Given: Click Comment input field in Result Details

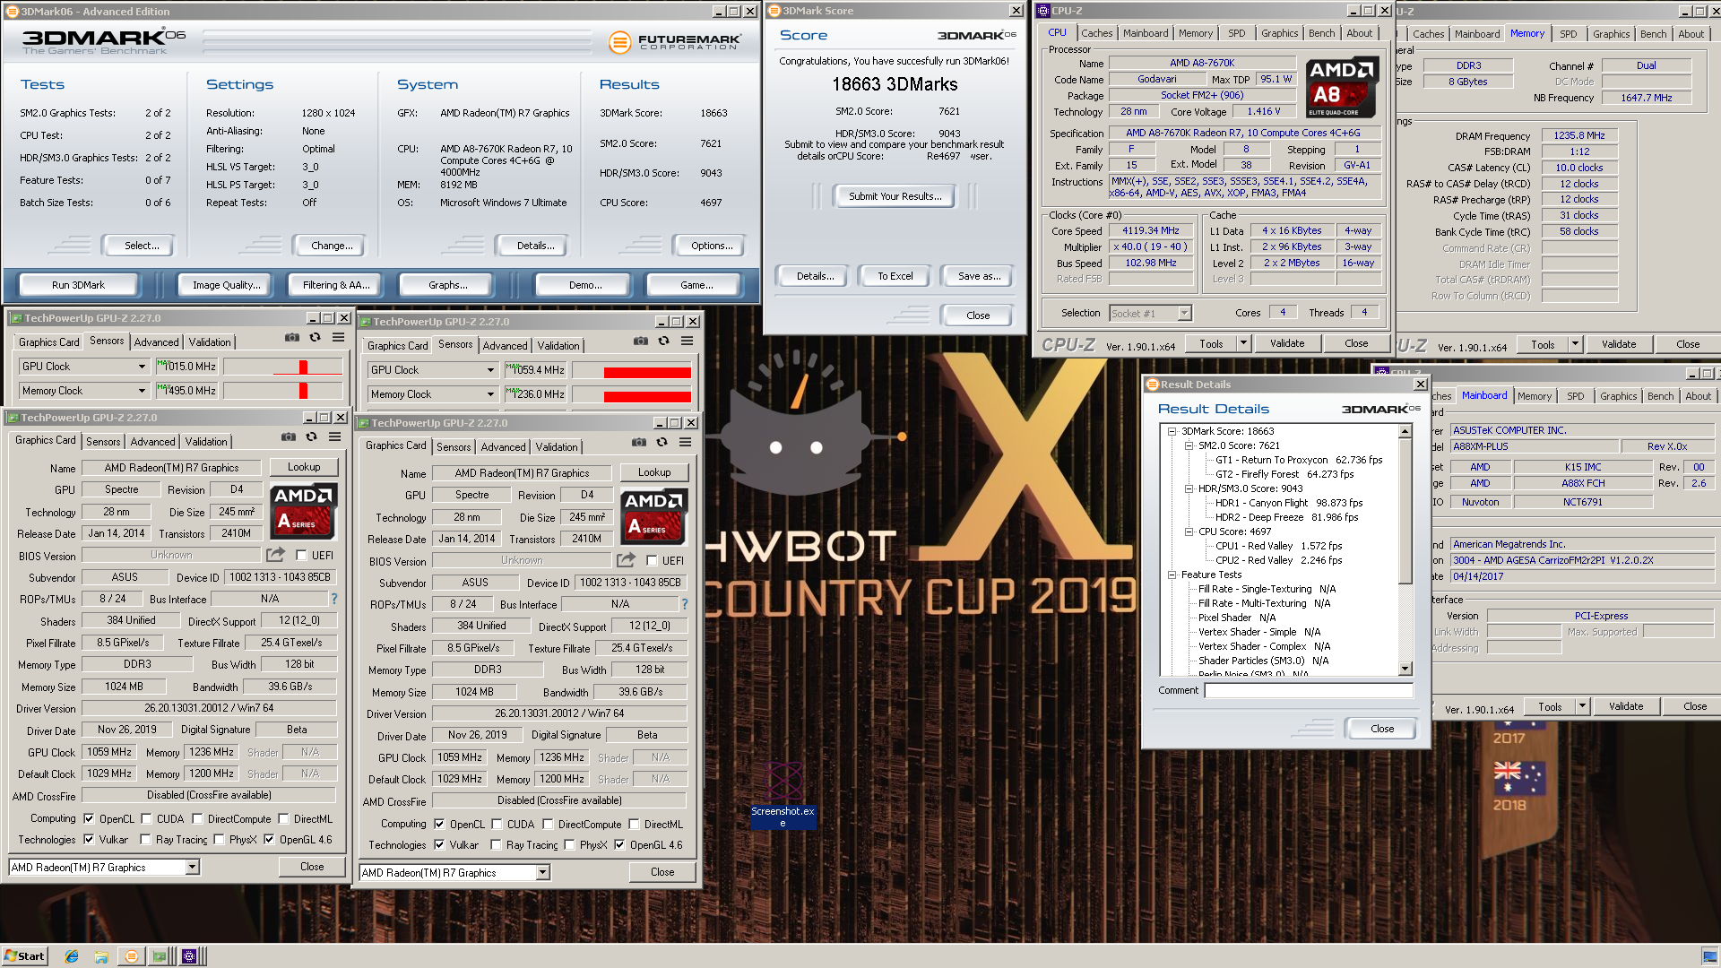Looking at the screenshot, I should [x=1308, y=690].
